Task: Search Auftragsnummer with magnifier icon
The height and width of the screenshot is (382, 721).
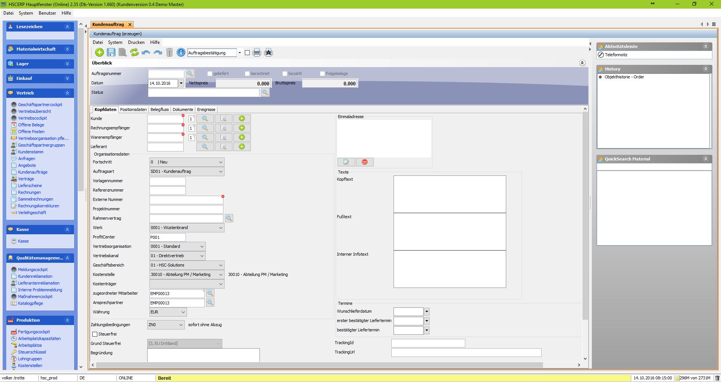Action: click(x=190, y=73)
